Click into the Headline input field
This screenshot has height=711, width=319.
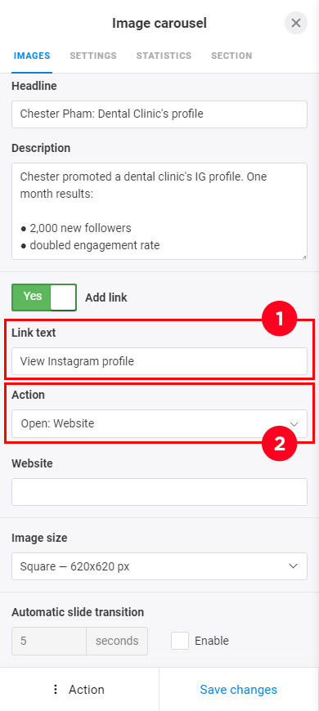159,114
